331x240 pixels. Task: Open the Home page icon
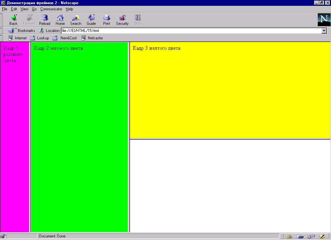tap(60, 20)
